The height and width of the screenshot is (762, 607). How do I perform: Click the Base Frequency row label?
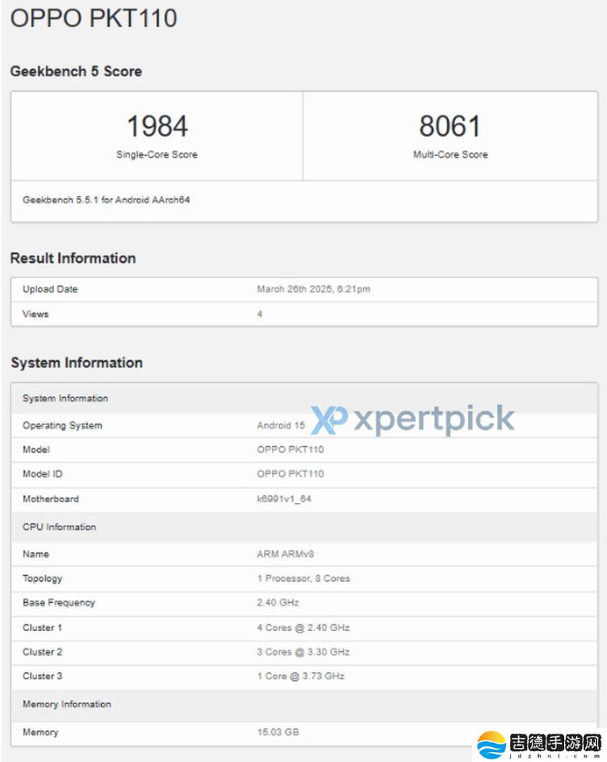pos(59,603)
